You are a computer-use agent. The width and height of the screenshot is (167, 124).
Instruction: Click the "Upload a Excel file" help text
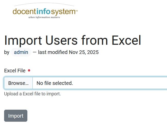pos(32,94)
